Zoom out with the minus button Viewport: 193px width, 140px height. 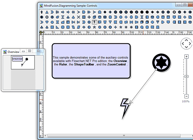[186, 96]
